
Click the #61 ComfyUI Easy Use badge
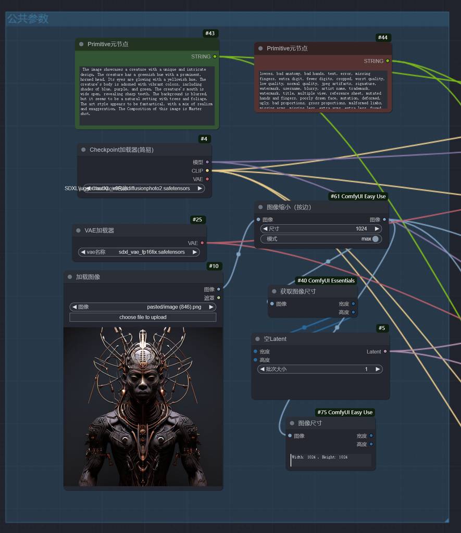358,196
